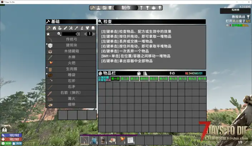The image size is (252, 146).
Task: Toggle the favorites star filter
Action: point(48,34)
